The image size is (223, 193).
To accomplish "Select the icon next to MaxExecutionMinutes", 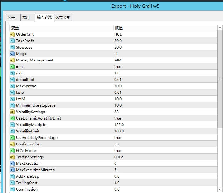I will point(12,170).
